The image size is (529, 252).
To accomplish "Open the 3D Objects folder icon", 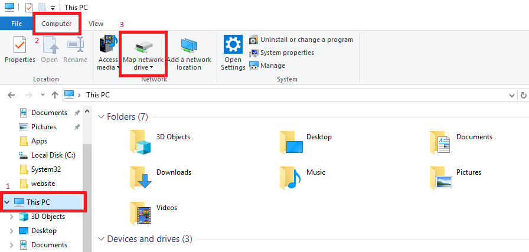I will click(141, 142).
